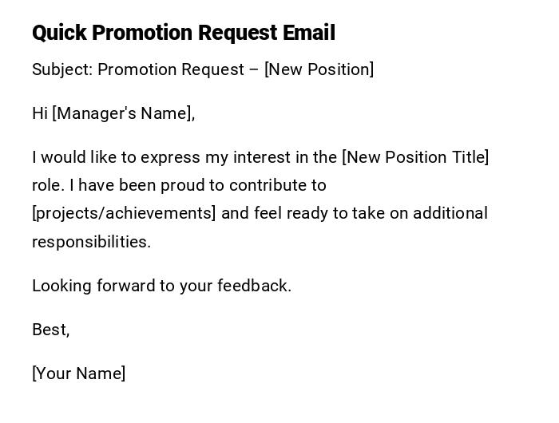Click the word "contribute" in the paragraph
Screen dimensions: 559x423
[x=268, y=185]
